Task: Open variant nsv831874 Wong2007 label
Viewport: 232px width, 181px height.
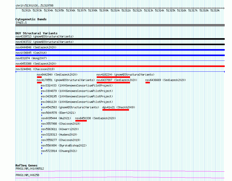Action: click(x=31, y=58)
